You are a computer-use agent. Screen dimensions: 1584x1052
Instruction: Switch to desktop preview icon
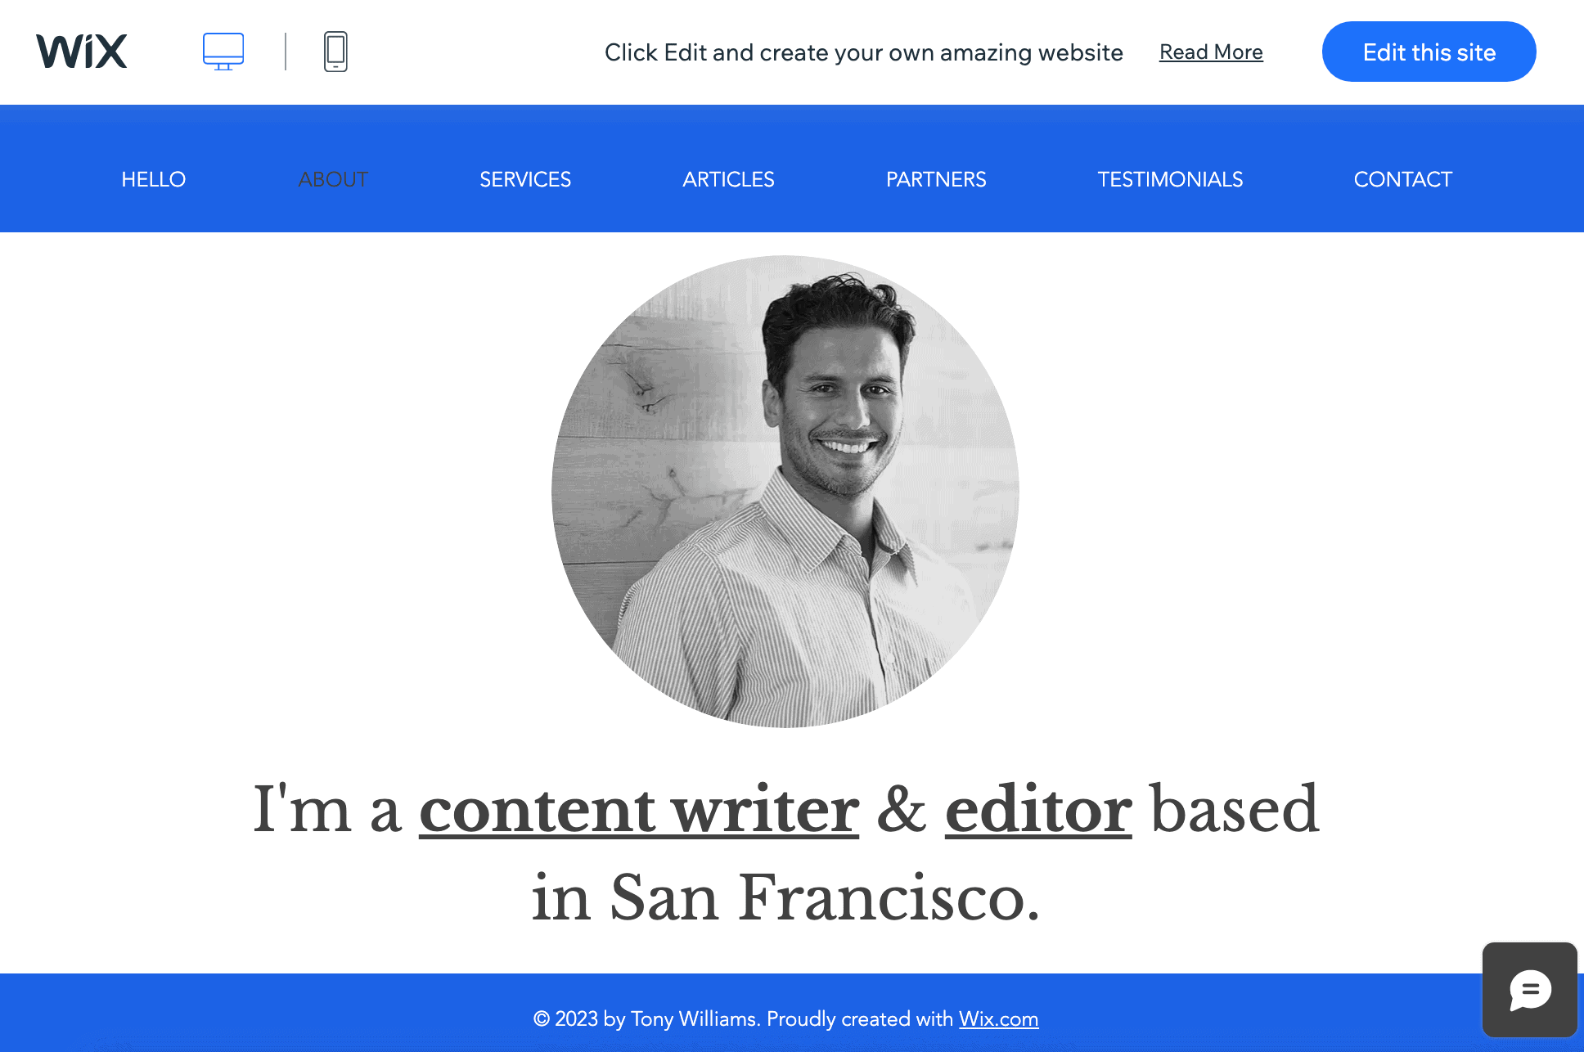pyautogui.click(x=223, y=52)
